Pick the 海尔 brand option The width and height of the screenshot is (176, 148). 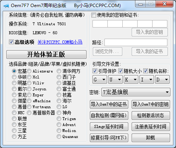[59, 101]
